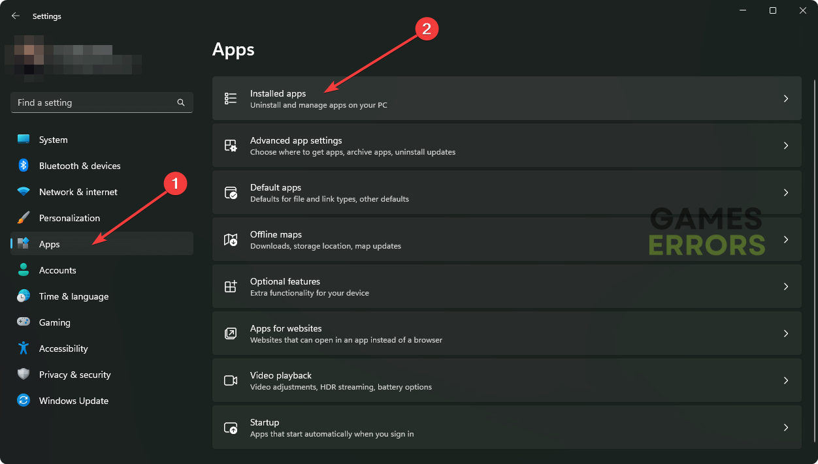This screenshot has height=464, width=818.
Task: Click the Gaming controller icon
Action: pyautogui.click(x=24, y=322)
